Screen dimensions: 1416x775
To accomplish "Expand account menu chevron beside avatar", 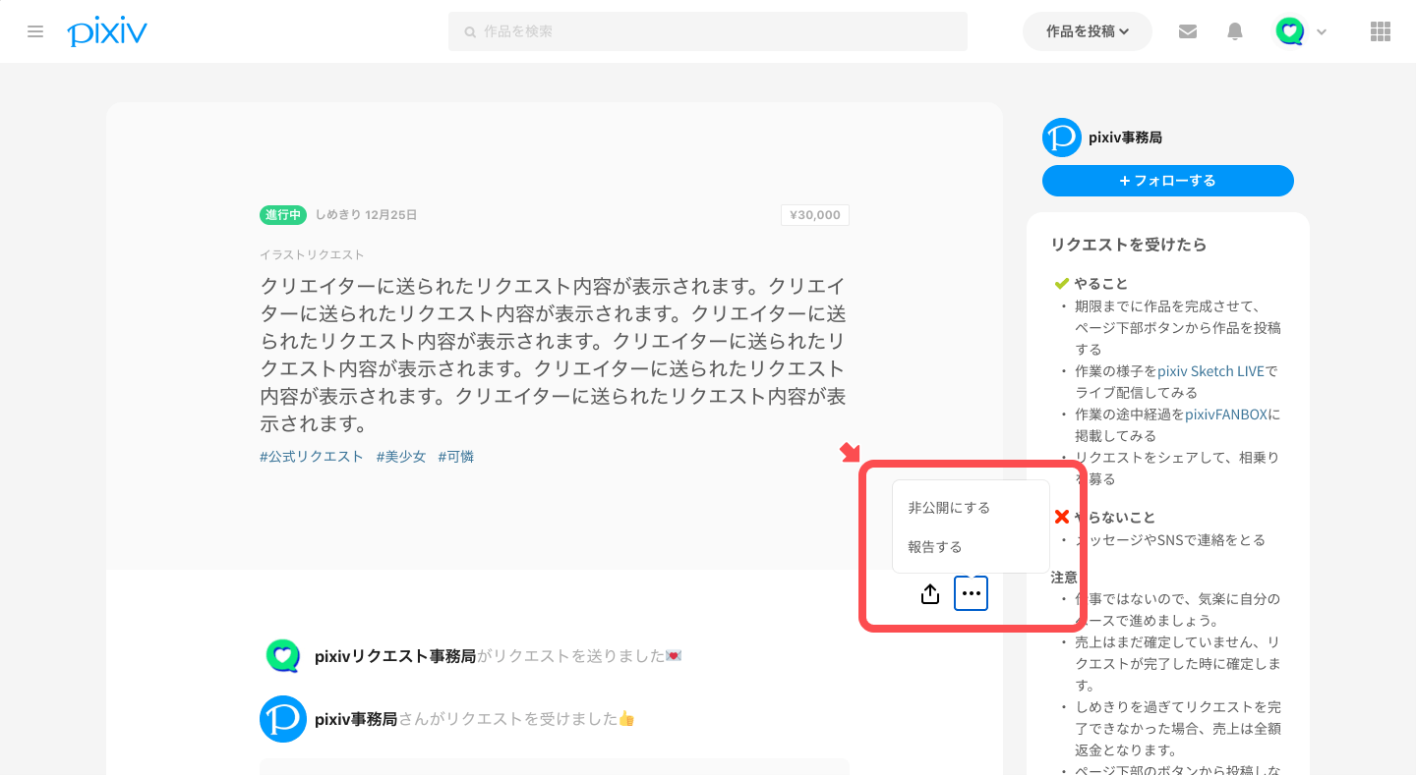I will point(1322,31).
